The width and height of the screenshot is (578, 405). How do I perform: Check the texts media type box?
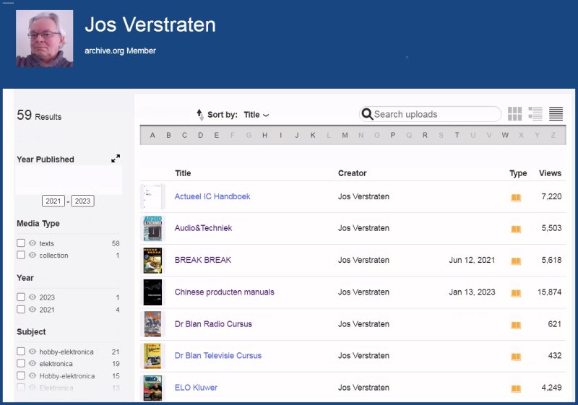tap(21, 243)
